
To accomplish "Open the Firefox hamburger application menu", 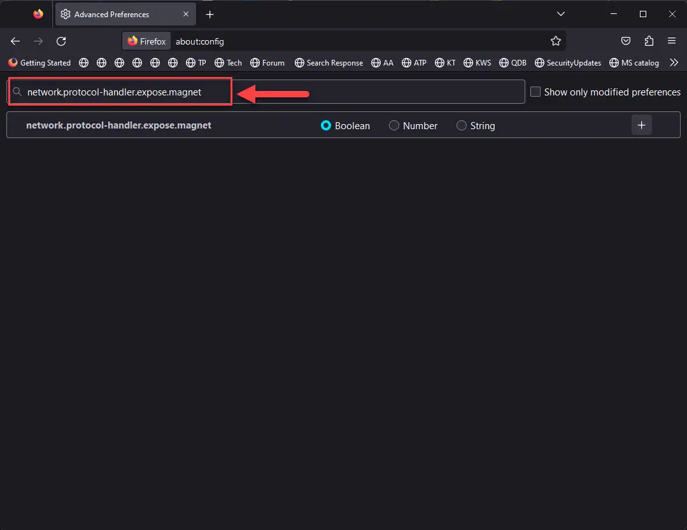I will (671, 41).
